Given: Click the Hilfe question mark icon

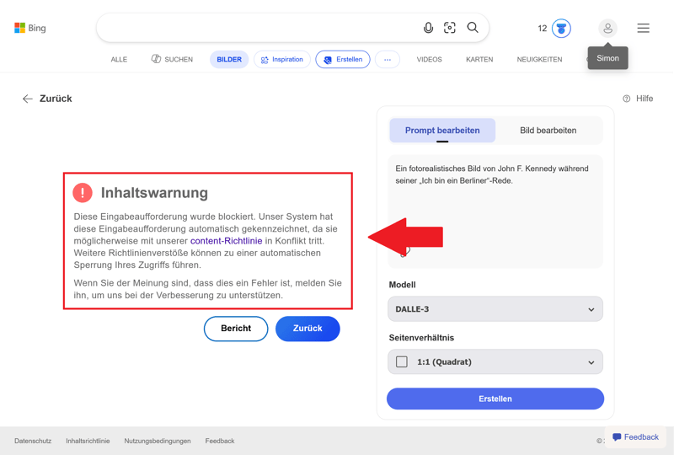Looking at the screenshot, I should 627,99.
